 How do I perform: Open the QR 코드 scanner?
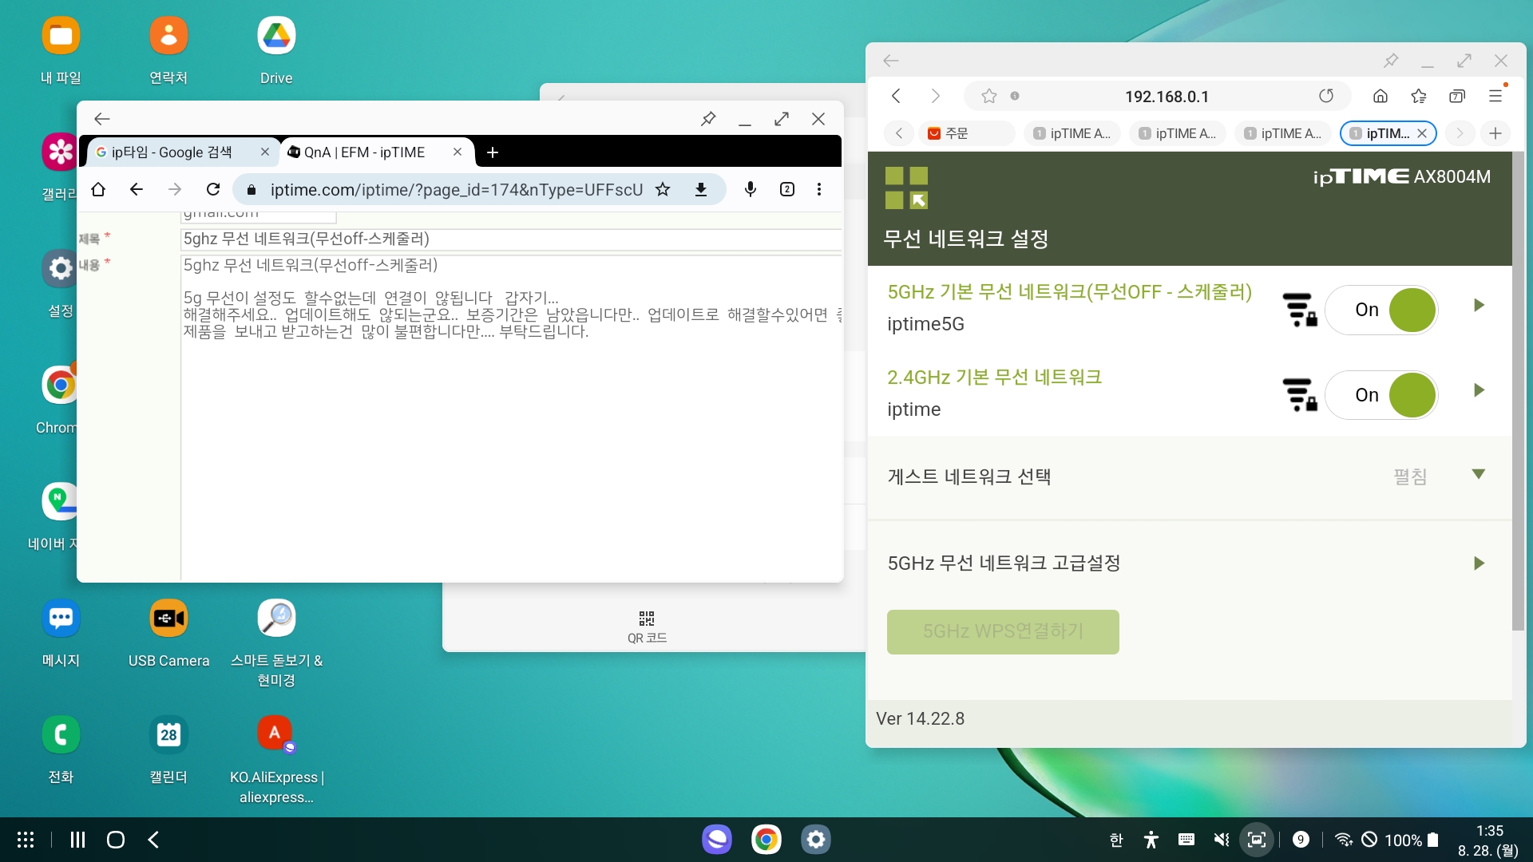point(647,627)
